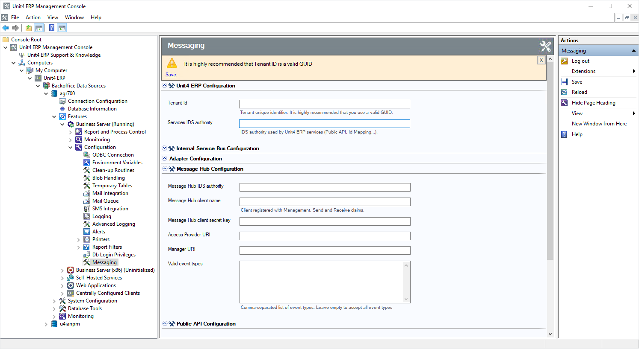Open the Action menu
Image resolution: width=639 pixels, height=349 pixels.
pos(33,17)
